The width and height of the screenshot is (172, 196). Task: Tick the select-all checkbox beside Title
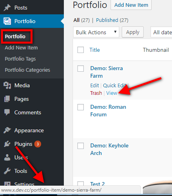(81, 50)
